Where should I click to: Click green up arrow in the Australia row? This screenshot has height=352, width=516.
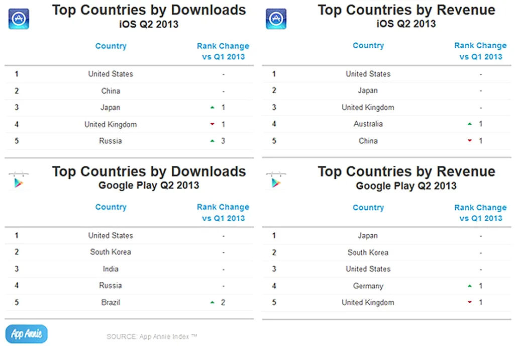click(470, 124)
